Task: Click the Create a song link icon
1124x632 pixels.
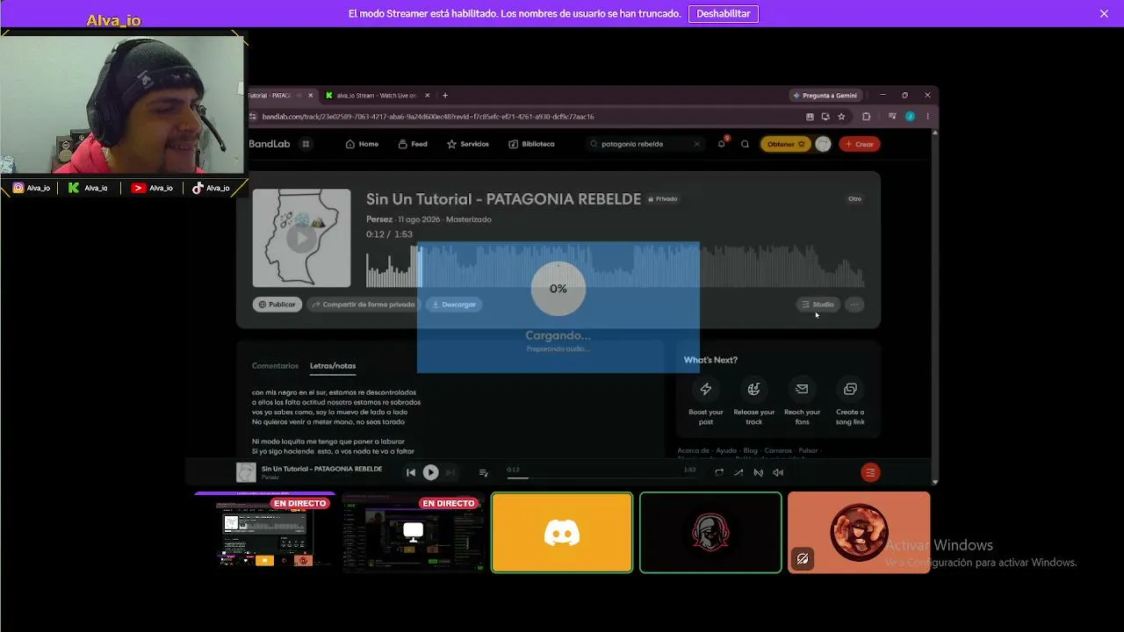Action: click(850, 389)
